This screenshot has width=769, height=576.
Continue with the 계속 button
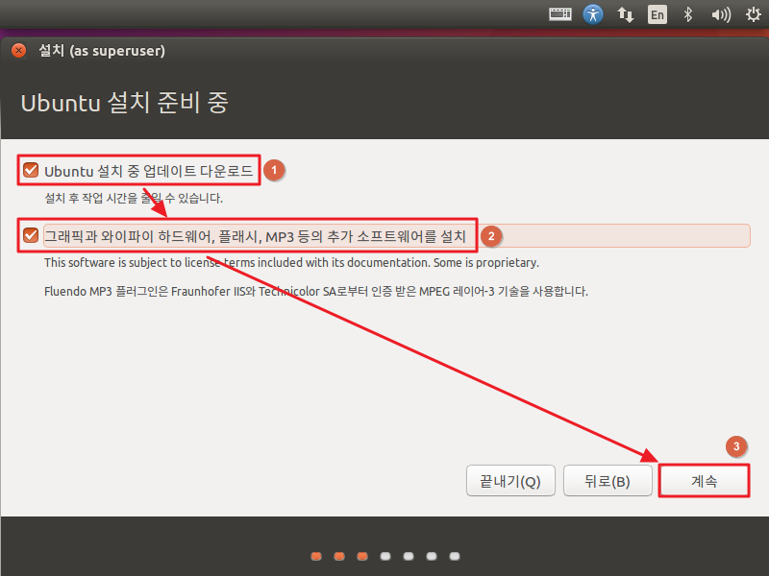click(x=705, y=481)
